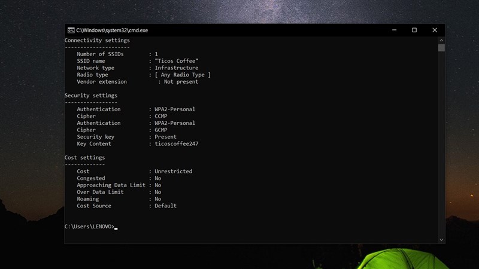Click the password value 'ticoscoffee247'
Viewport: 479px width, 269px height.
(x=176, y=143)
